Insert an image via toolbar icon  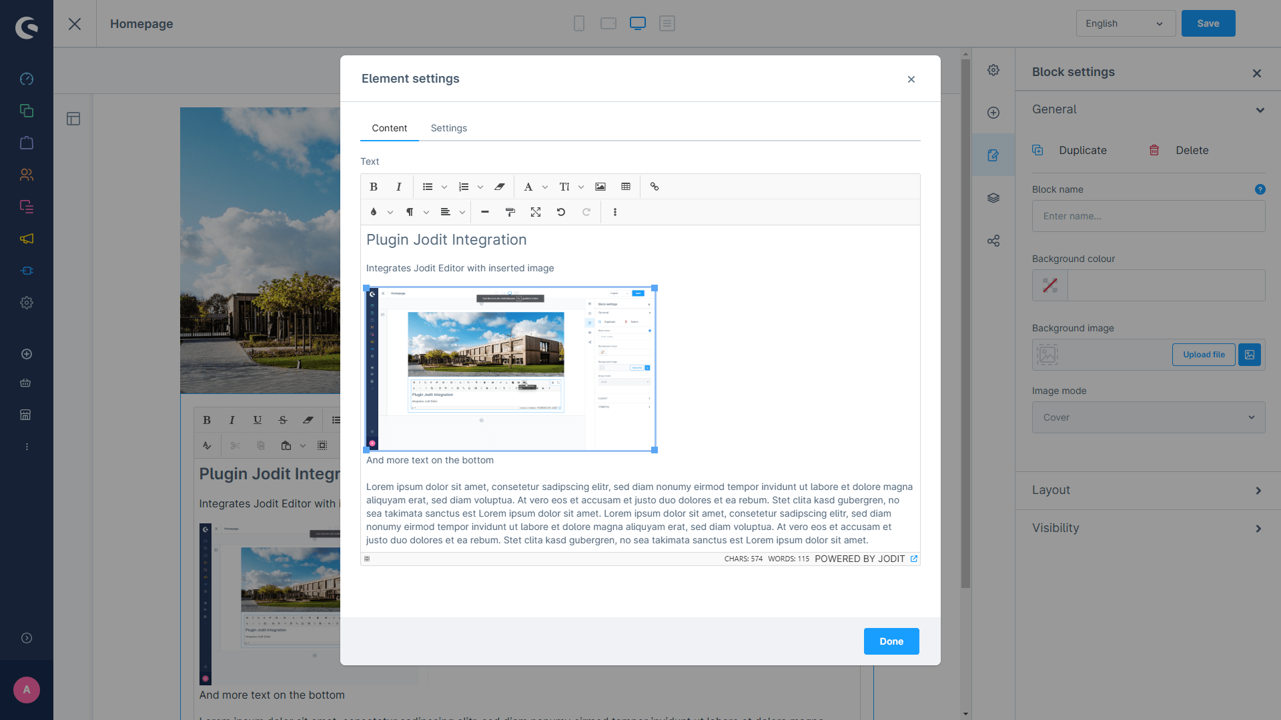tap(600, 187)
